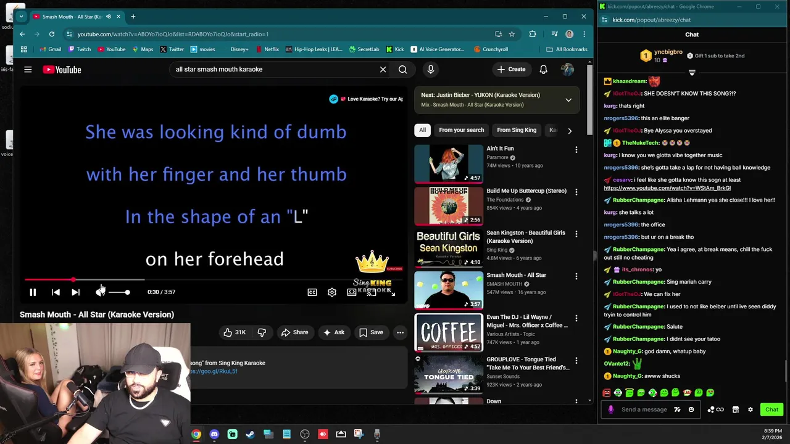Switch to theater mode

click(352, 292)
